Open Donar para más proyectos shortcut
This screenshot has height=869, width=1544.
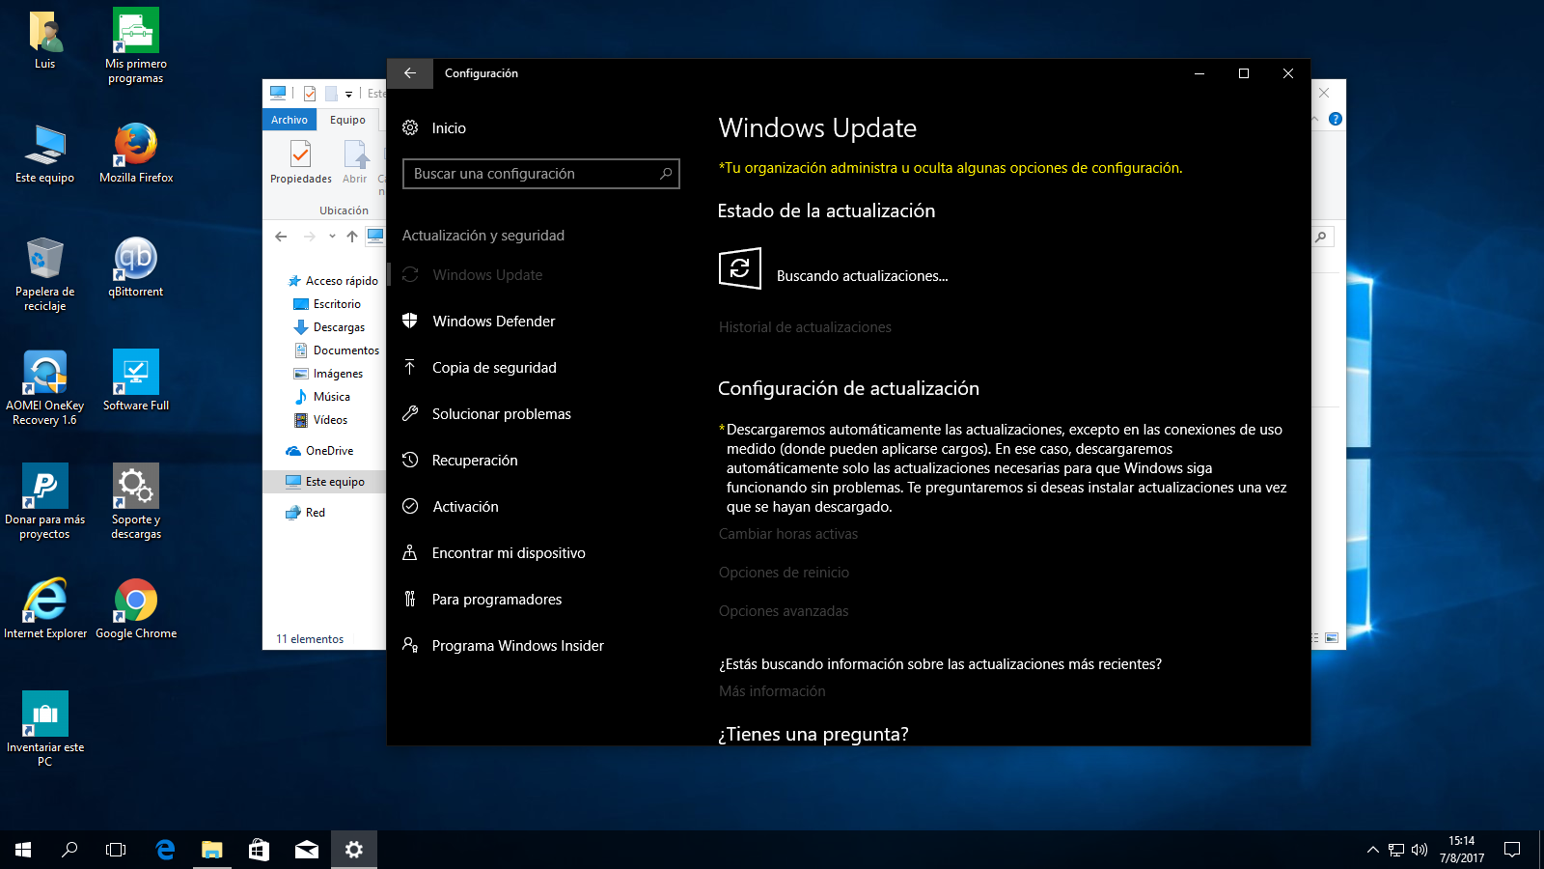click(x=44, y=503)
